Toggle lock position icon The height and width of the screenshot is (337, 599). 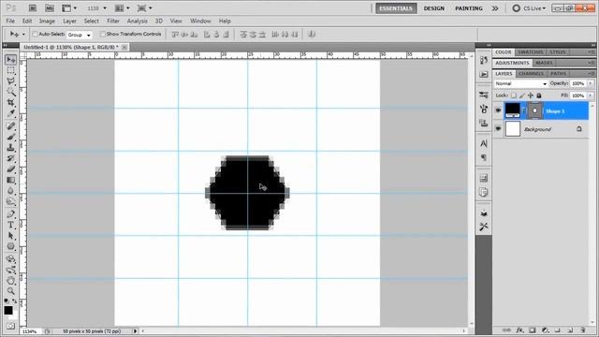[x=531, y=95]
